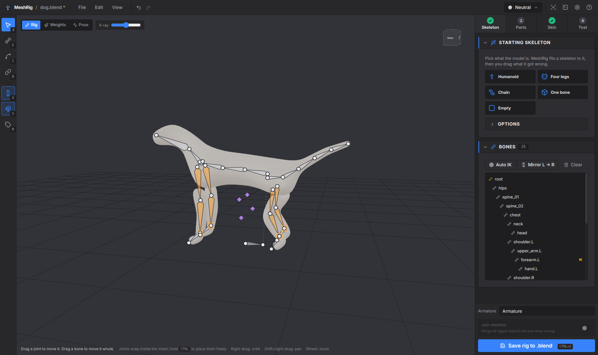Choose the Chain starting skeleton
The width and height of the screenshot is (598, 355).
(x=510, y=92)
